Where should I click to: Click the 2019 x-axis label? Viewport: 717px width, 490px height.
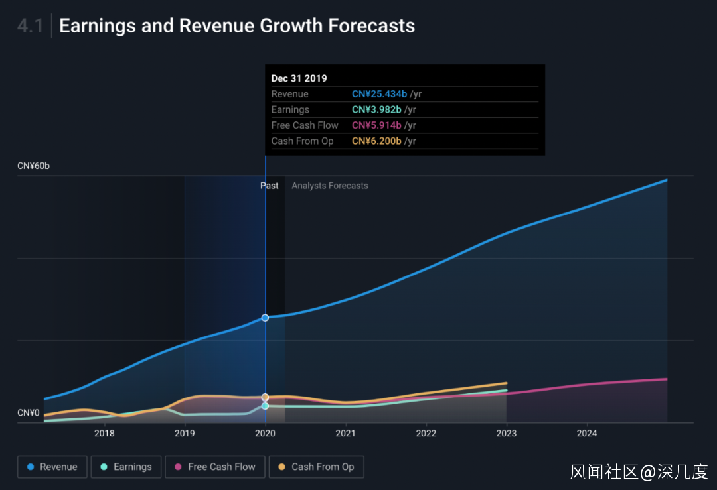pyautogui.click(x=185, y=433)
